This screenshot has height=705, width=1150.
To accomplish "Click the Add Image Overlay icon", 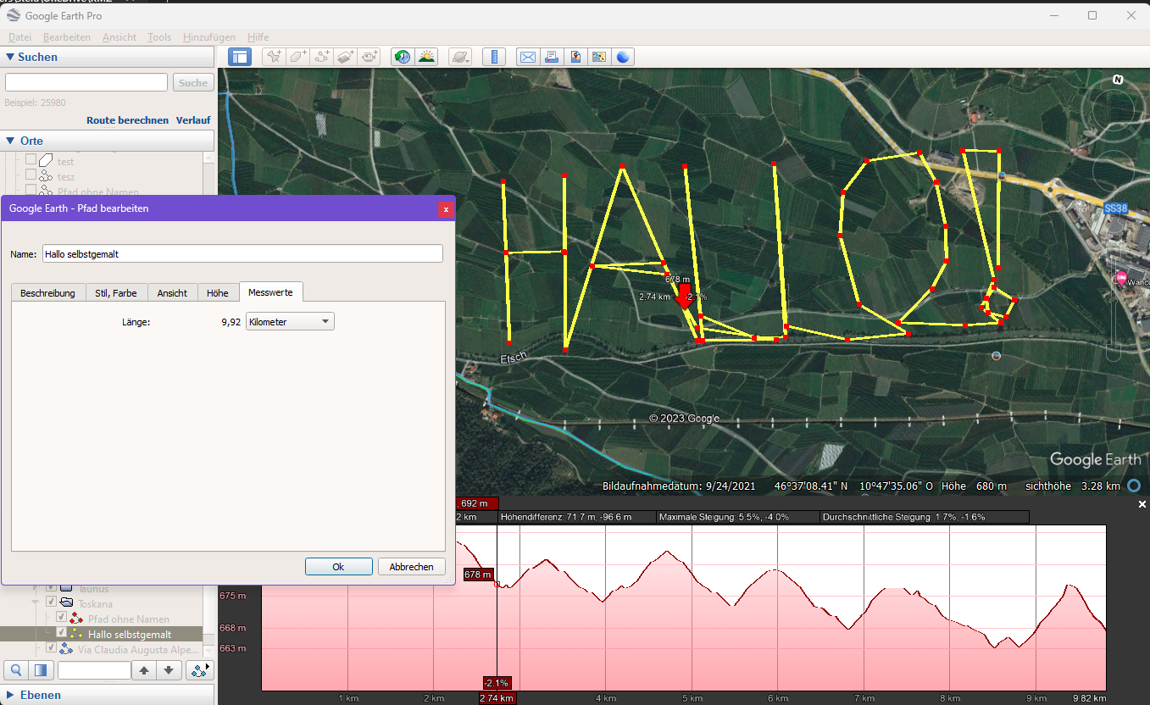I will [x=346, y=57].
